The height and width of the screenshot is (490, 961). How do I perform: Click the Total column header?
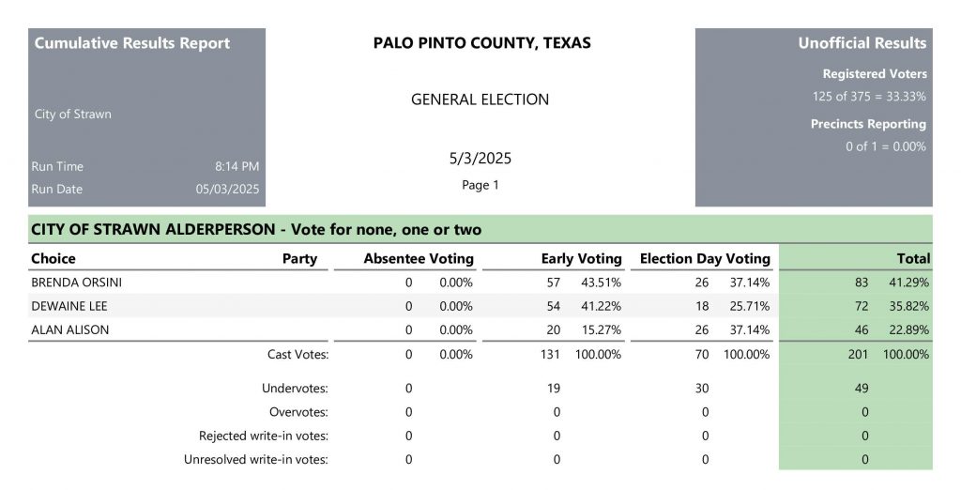coord(913,258)
